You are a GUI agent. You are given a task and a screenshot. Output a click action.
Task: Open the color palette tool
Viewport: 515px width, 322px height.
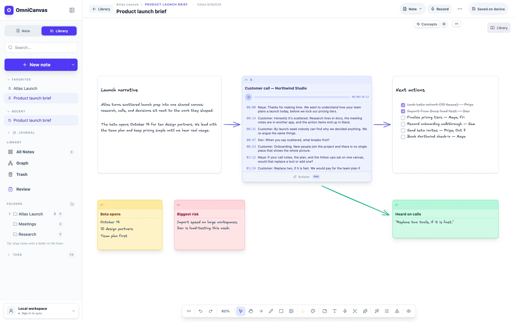313,311
